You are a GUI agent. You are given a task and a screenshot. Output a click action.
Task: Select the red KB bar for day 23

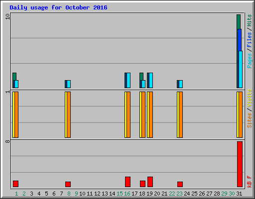[180, 184]
